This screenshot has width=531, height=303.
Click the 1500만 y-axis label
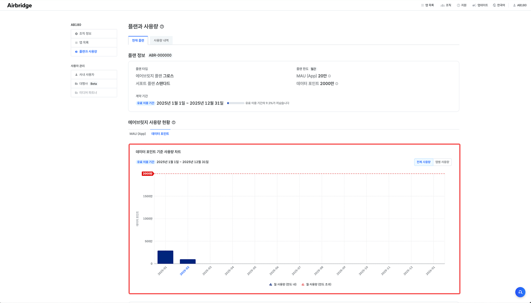pos(148,196)
